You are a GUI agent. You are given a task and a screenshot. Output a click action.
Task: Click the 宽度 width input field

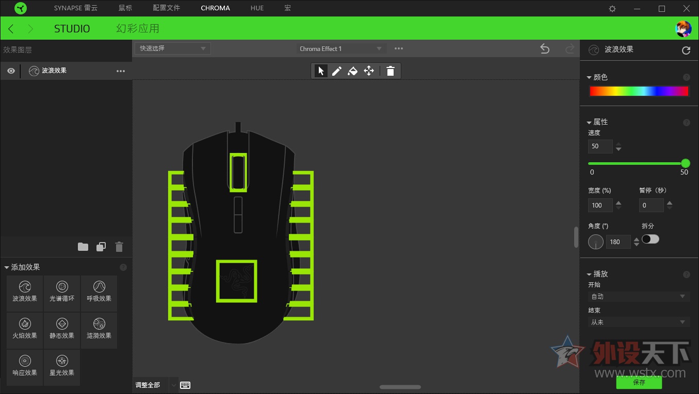(x=600, y=205)
